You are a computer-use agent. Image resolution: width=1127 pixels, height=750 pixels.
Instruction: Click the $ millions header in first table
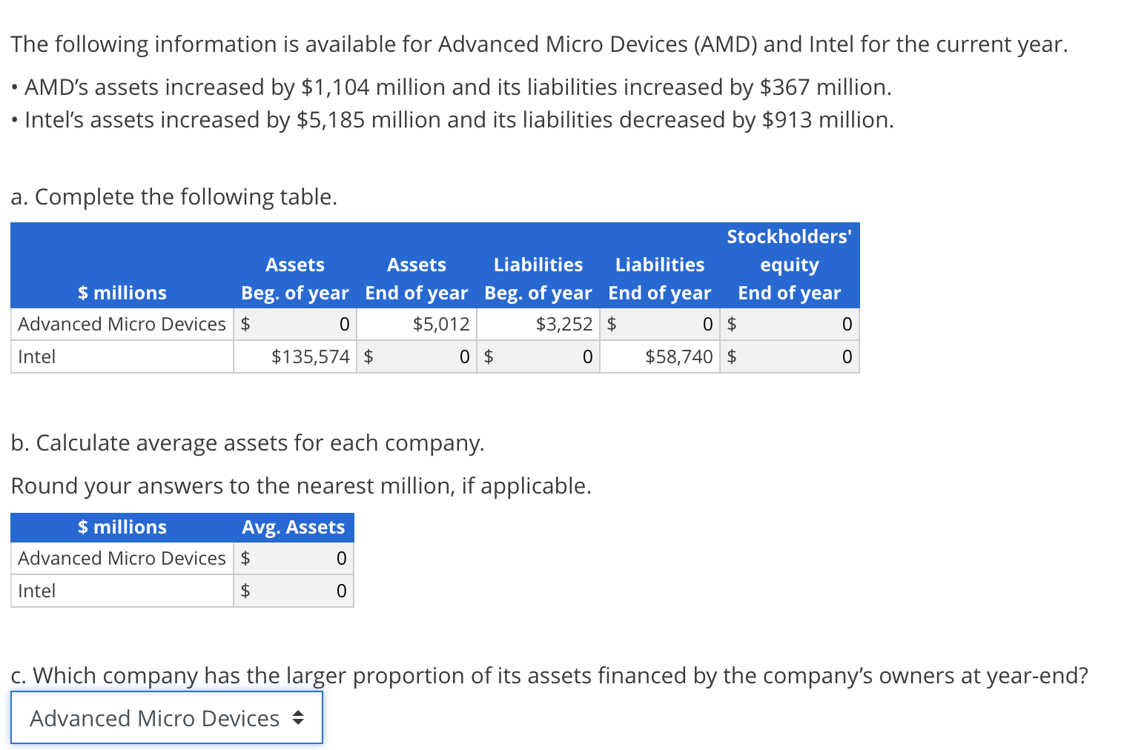(x=122, y=293)
